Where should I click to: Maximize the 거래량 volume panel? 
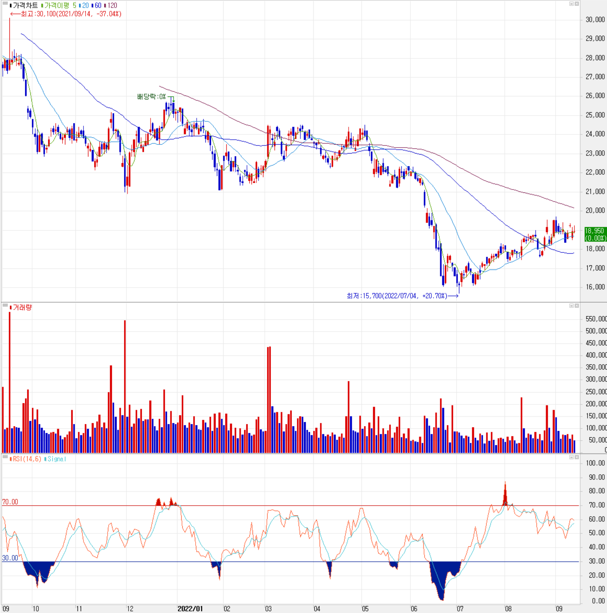click(572, 306)
